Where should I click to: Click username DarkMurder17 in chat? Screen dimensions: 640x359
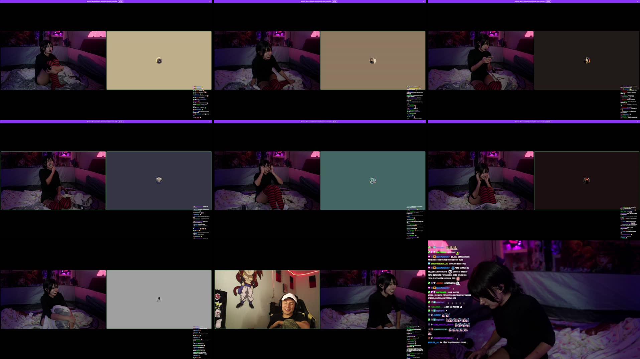click(x=443, y=257)
